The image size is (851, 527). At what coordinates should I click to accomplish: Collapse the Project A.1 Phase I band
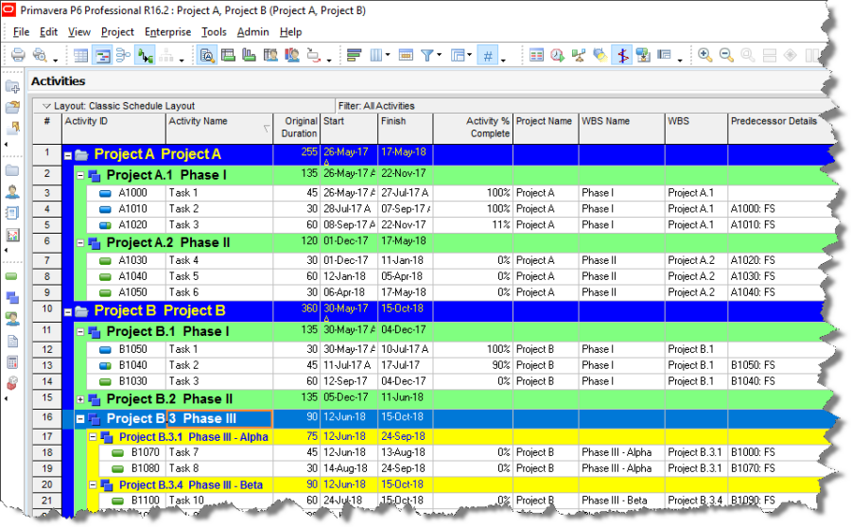point(80,175)
